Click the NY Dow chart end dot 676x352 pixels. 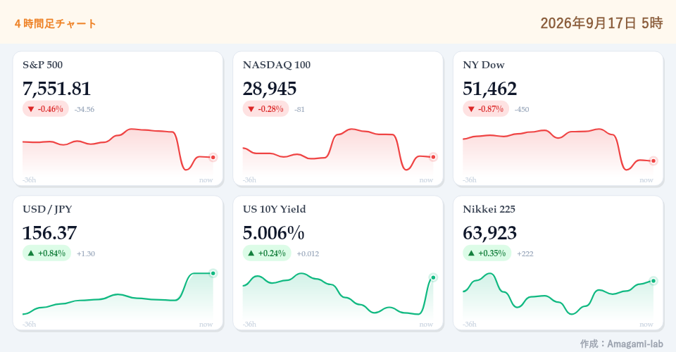click(x=653, y=161)
